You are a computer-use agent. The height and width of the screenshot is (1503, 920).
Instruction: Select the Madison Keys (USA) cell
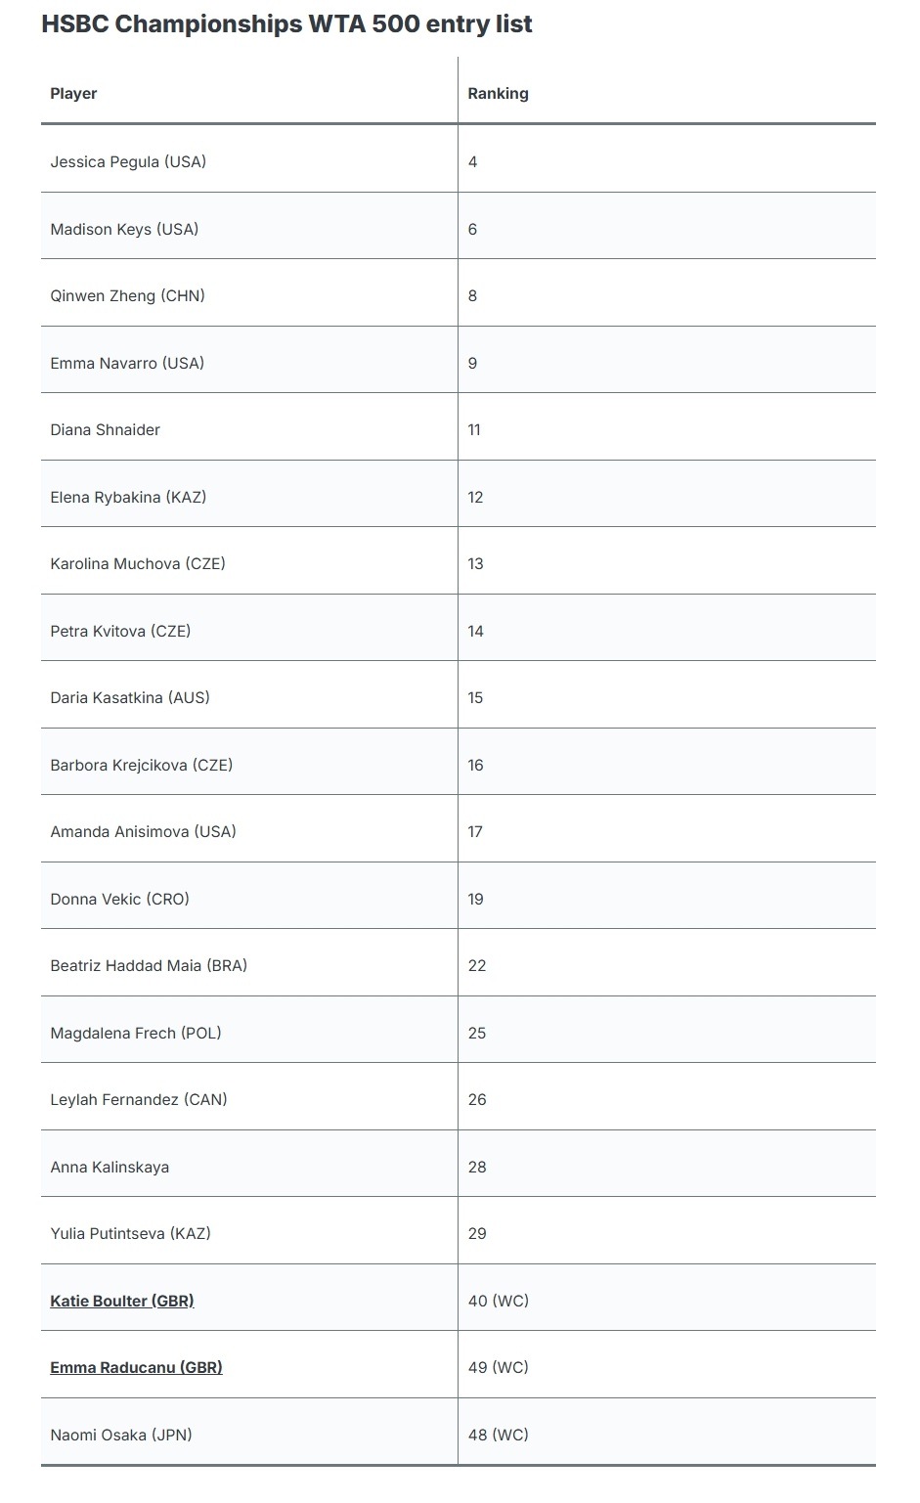click(x=124, y=230)
